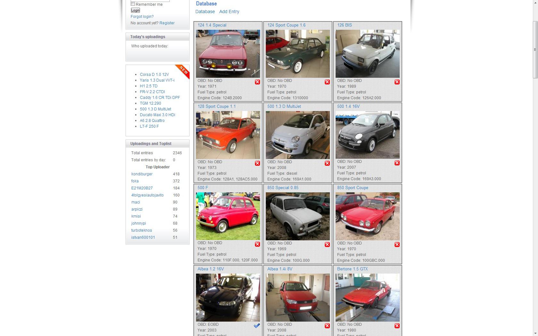This screenshot has width=538, height=336.
Task: Click the 850 Special 0.85 car photo
Action: pyautogui.click(x=298, y=216)
